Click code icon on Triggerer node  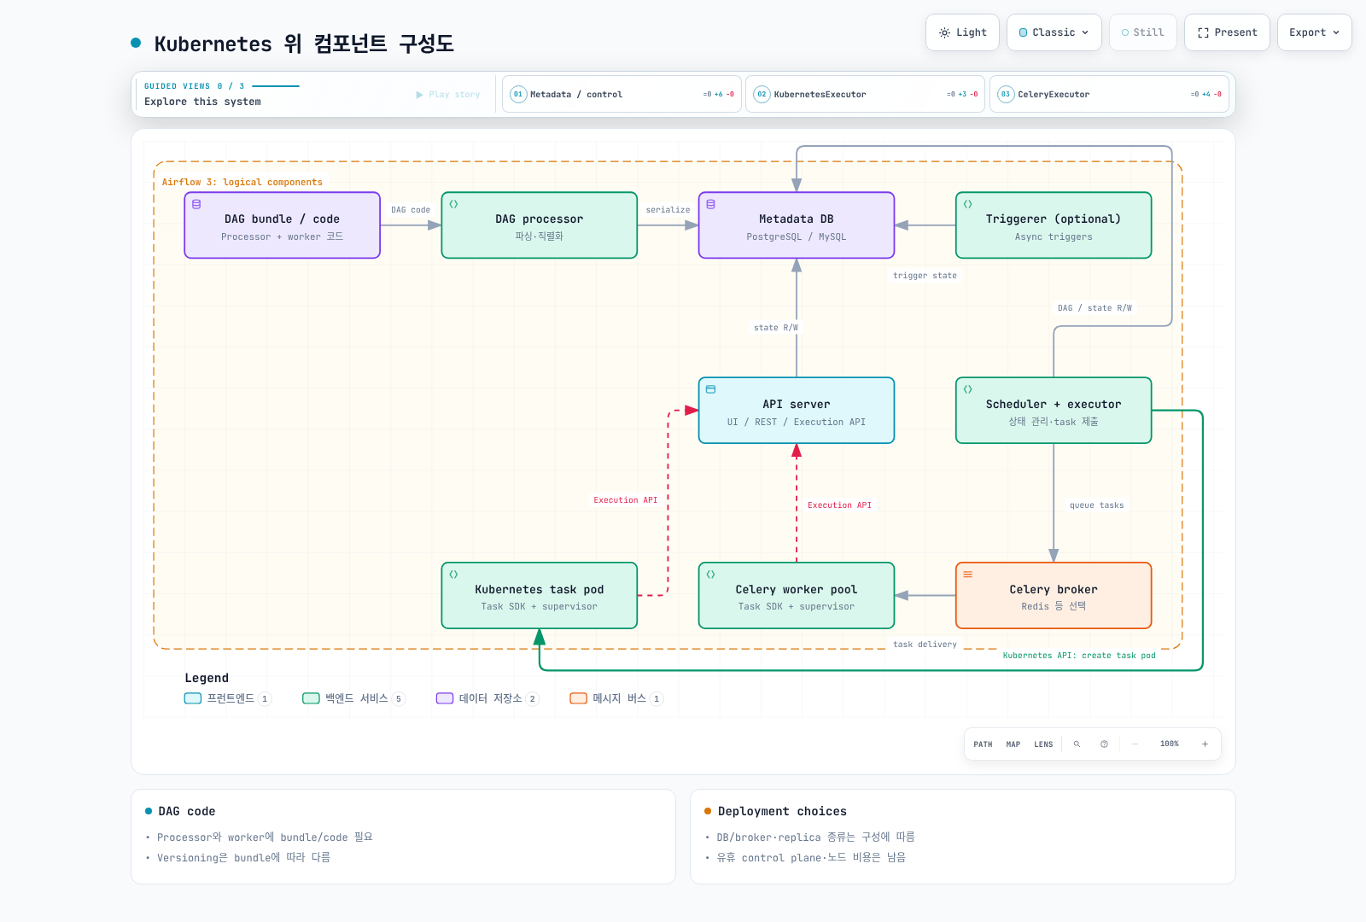tap(968, 204)
